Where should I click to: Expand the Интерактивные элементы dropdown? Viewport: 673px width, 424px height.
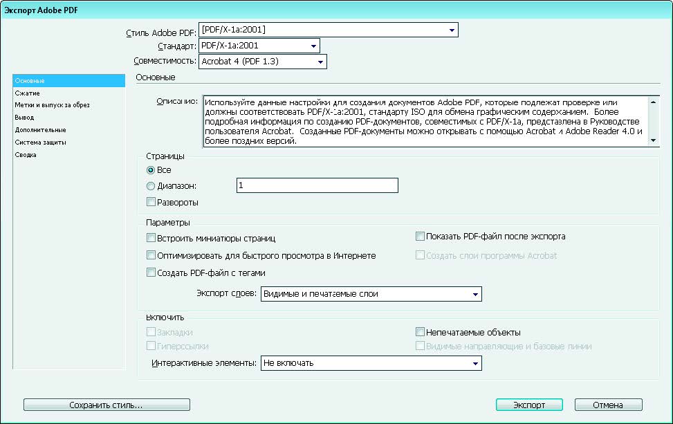(x=371, y=363)
